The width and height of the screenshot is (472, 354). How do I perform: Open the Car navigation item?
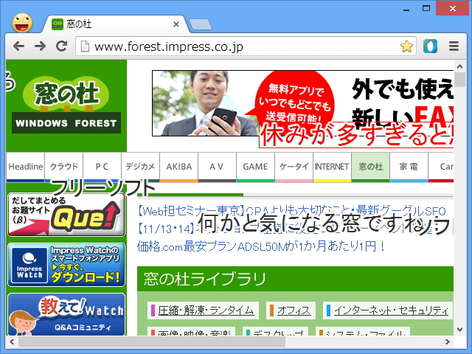tap(441, 167)
